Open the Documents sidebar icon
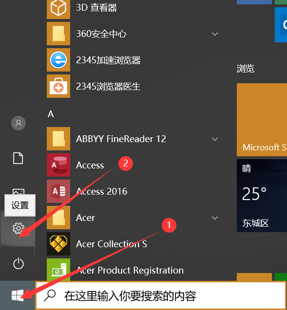 point(18,158)
